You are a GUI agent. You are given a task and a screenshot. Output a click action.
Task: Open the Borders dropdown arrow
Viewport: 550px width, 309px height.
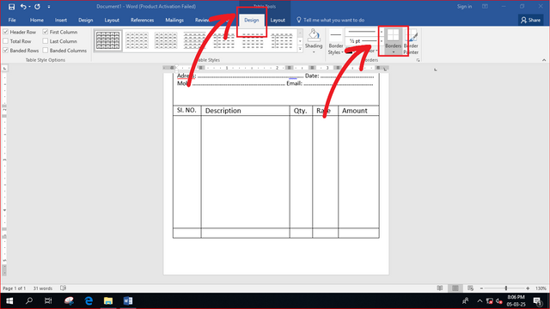coord(394,51)
